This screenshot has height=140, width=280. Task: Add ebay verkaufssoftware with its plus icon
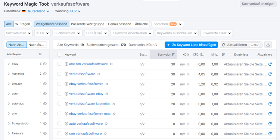[66, 84]
